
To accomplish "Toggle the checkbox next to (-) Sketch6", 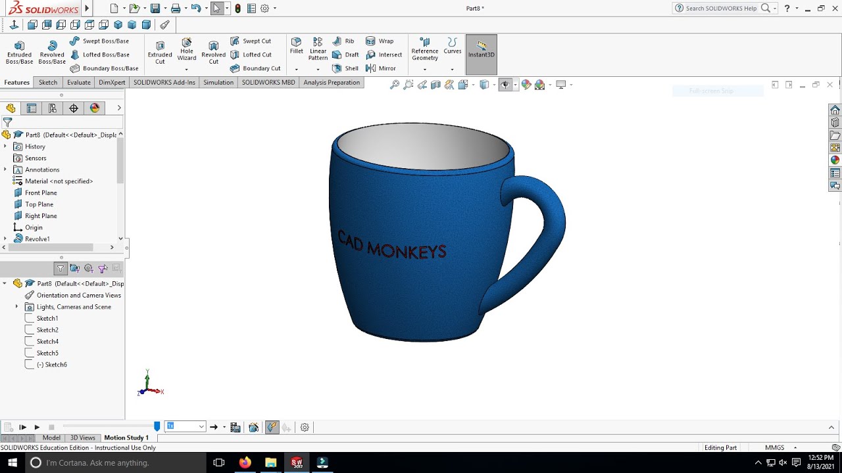I will click(x=29, y=364).
